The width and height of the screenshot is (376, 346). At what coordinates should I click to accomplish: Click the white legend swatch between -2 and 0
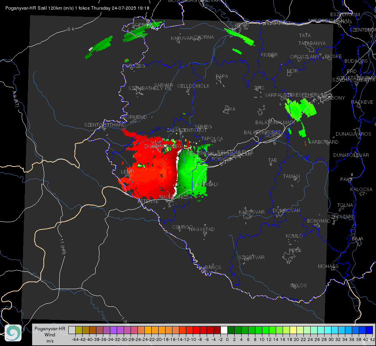[224, 330]
